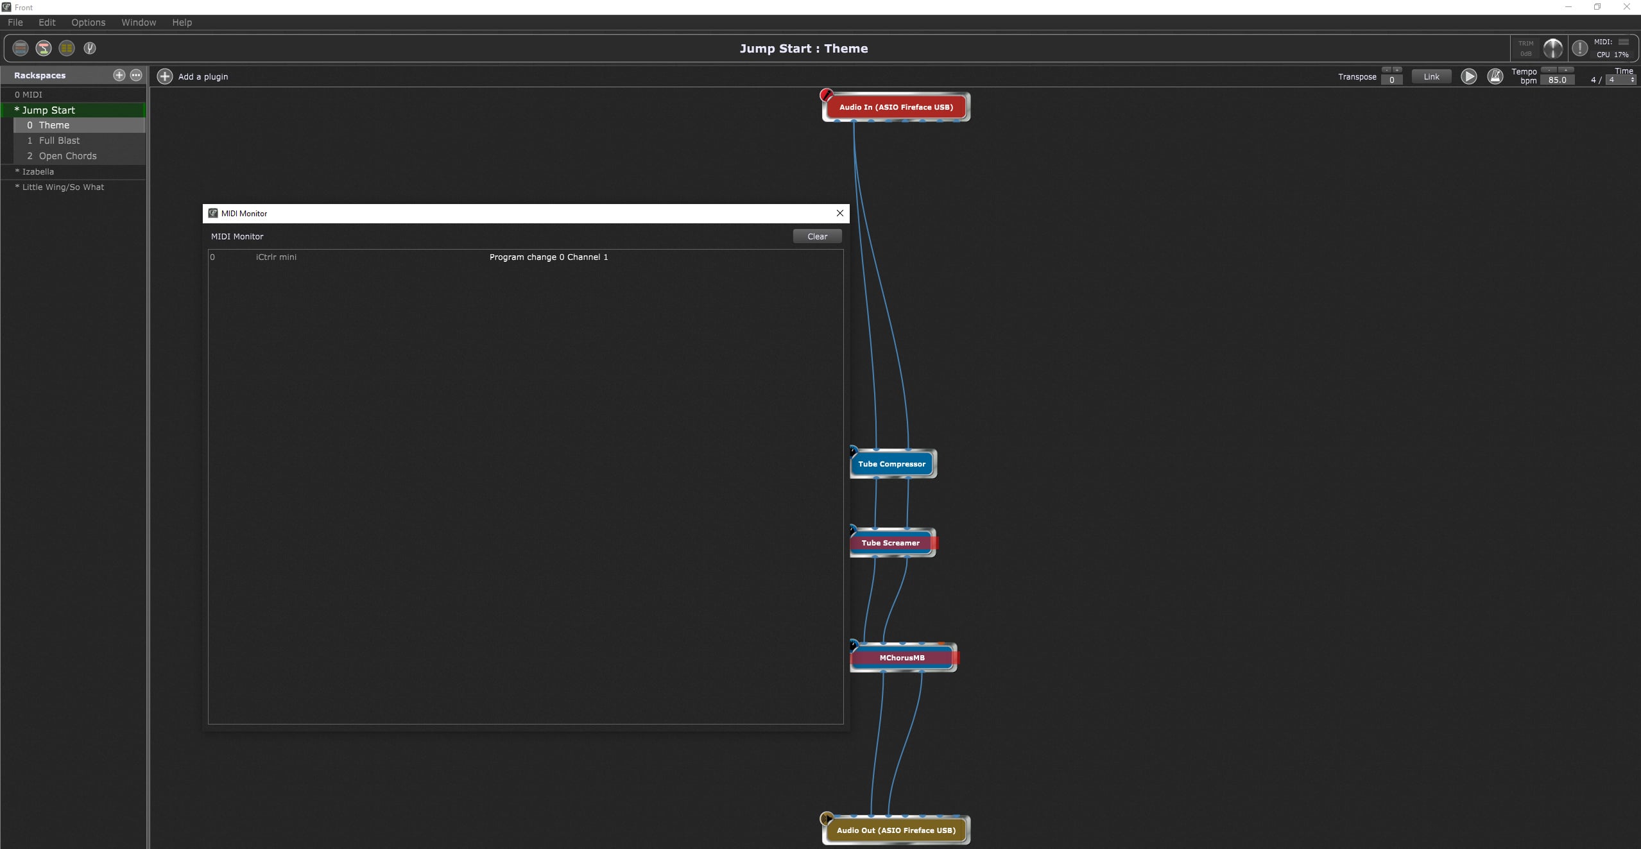Open the Window menu
This screenshot has height=849, width=1641.
pos(139,22)
